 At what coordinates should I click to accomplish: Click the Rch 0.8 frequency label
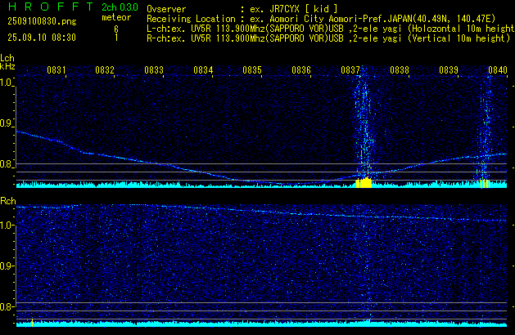click(6, 306)
